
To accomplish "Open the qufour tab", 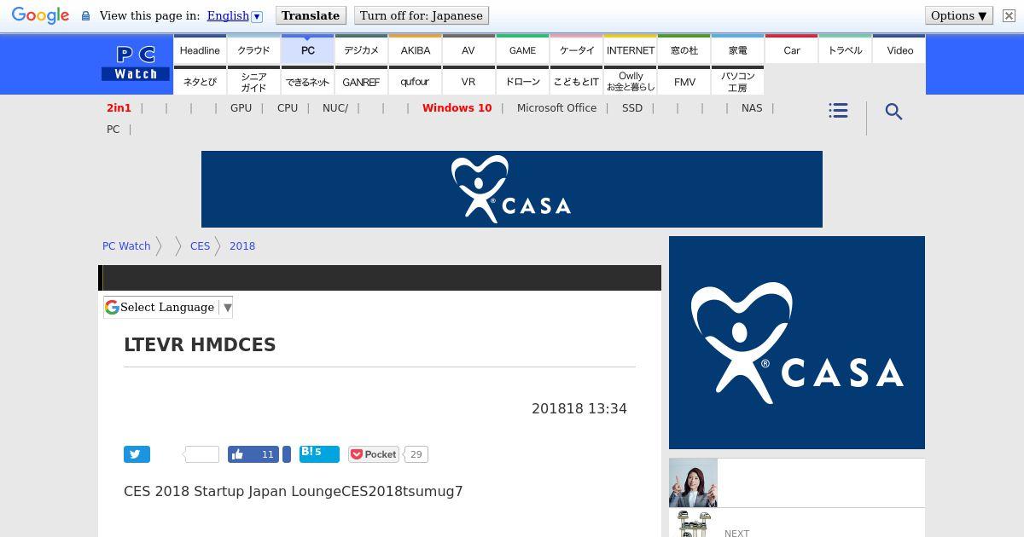I will 415,81.
